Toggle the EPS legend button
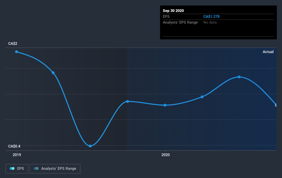The width and height of the screenshot is (282, 178). (x=17, y=168)
